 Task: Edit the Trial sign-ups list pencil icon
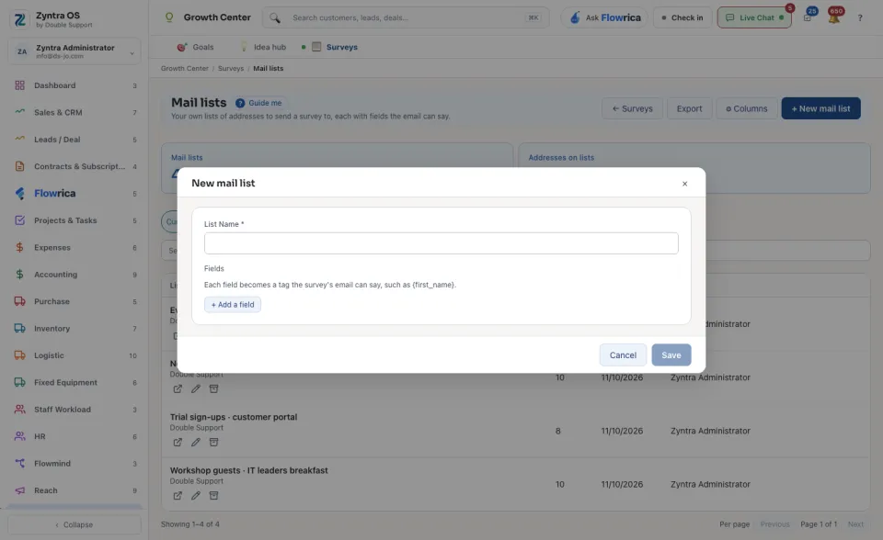[195, 442]
